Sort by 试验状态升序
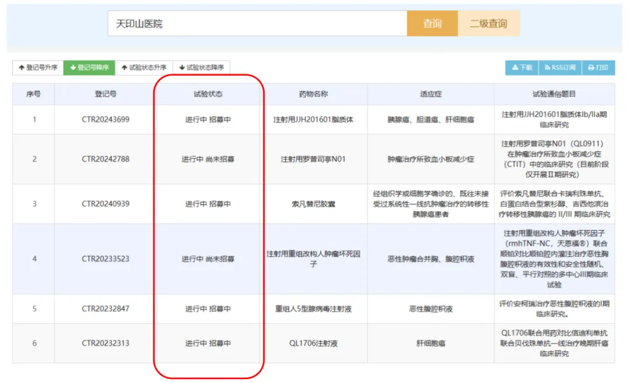The image size is (630, 382). pyautogui.click(x=144, y=68)
